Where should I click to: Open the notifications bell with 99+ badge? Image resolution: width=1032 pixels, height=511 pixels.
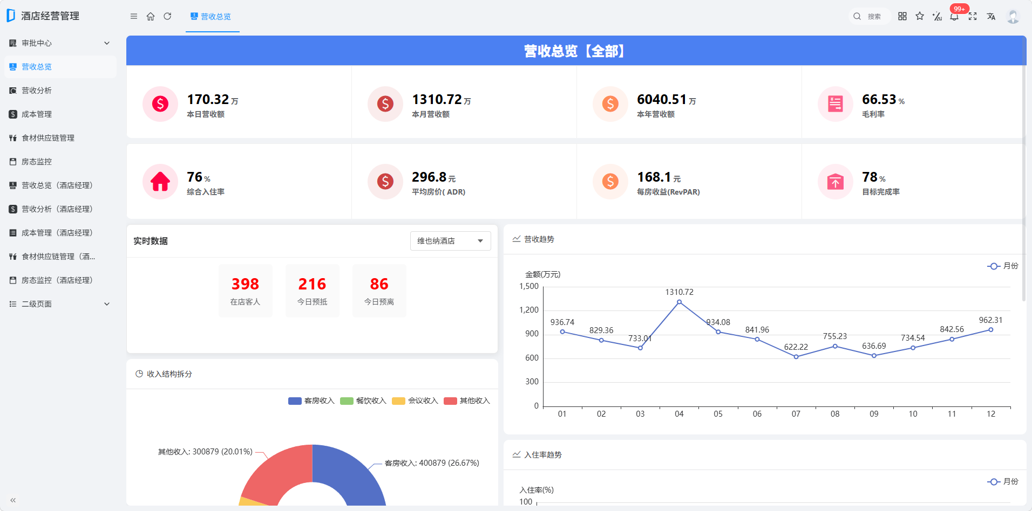(x=954, y=16)
